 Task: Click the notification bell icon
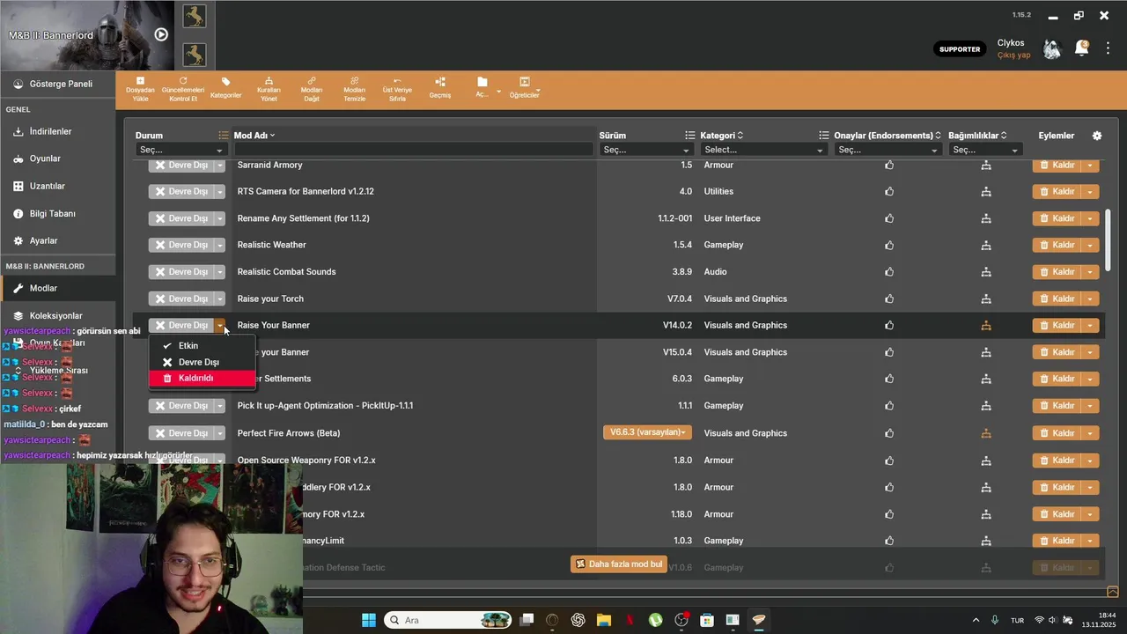pos(1081,48)
